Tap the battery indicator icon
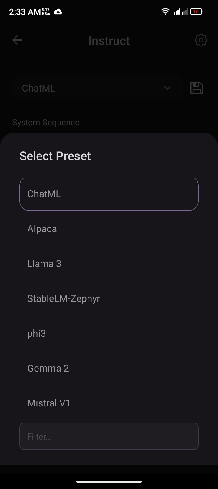This screenshot has height=489, width=218. [197, 12]
